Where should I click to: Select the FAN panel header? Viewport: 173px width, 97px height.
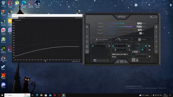pyautogui.click(x=142, y=40)
